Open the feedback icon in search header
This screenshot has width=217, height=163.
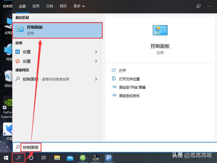point(198,6)
